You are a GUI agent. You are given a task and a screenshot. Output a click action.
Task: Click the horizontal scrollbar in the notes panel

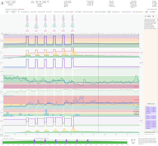point(150,132)
